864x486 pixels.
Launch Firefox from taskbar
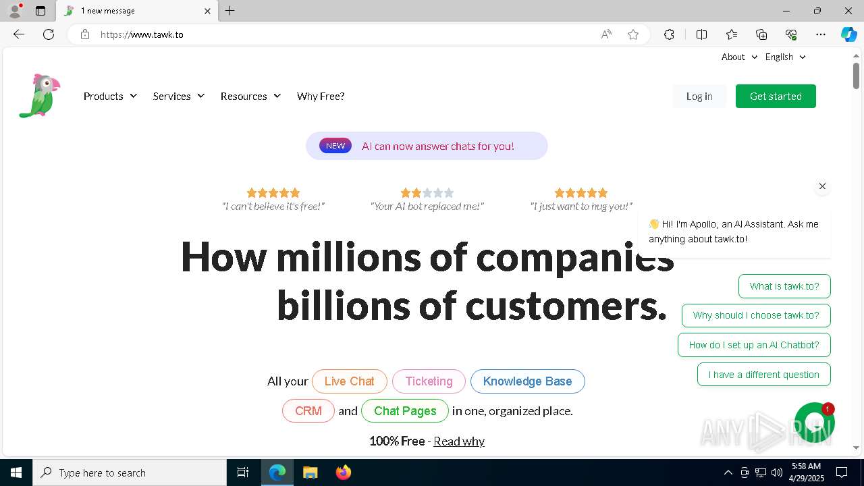[x=343, y=473]
